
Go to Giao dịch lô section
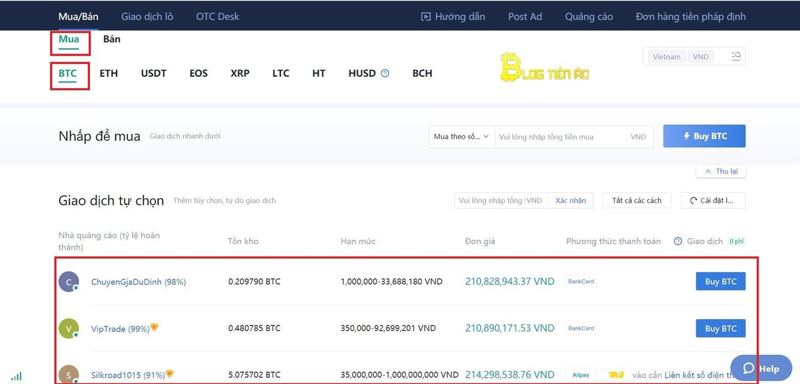click(x=147, y=17)
